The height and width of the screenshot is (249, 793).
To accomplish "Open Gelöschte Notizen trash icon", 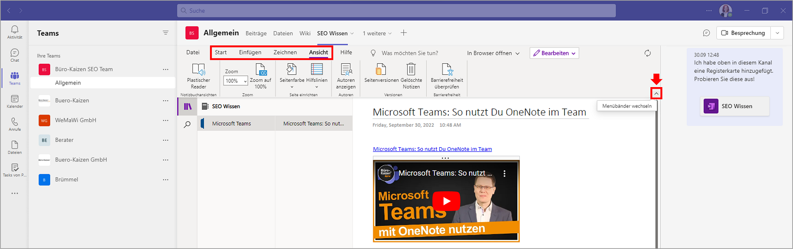I will pyautogui.click(x=411, y=69).
